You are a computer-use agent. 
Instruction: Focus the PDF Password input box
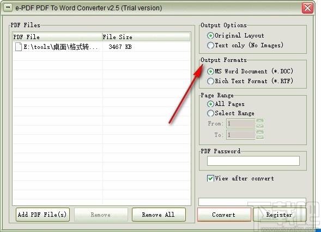point(253,161)
